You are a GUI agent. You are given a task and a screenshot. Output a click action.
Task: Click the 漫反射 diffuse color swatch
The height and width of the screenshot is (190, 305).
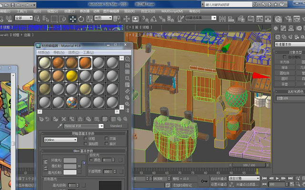[70, 166]
